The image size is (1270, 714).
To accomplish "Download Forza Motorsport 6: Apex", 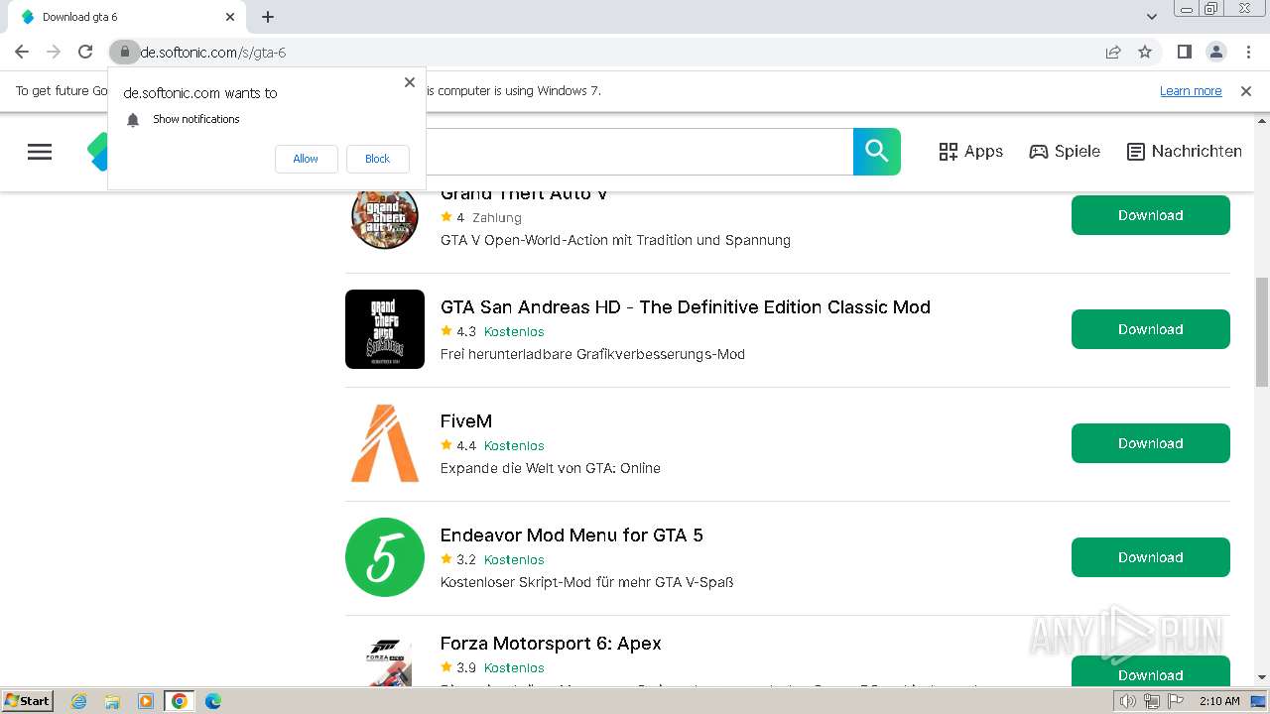I will pos(1151,671).
